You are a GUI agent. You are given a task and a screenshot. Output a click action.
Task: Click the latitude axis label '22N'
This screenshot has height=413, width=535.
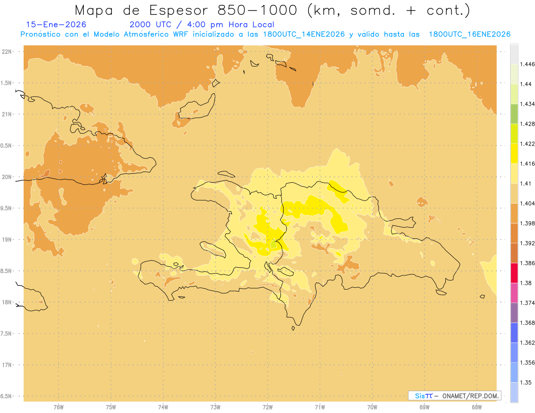tap(6, 52)
